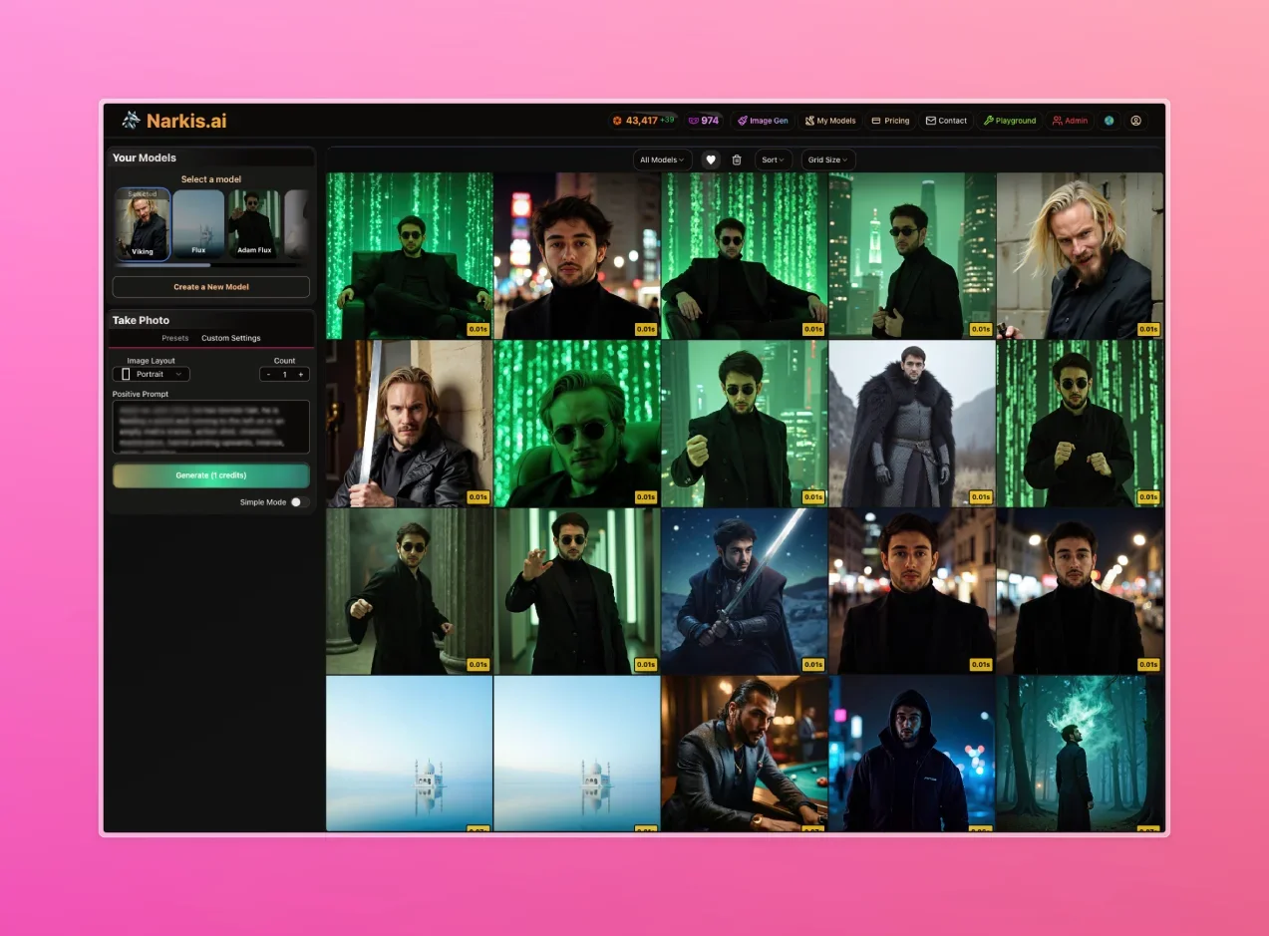Viewport: 1269px width, 936px height.
Task: Open Image Gen from the top nav
Action: [x=763, y=121]
